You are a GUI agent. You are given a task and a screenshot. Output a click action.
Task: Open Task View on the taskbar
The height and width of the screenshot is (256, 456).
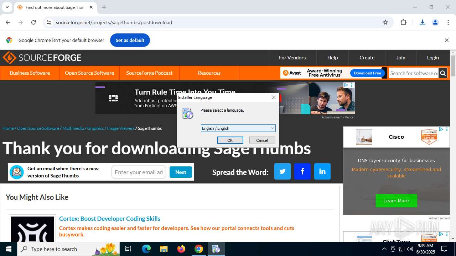pyautogui.click(x=128, y=249)
